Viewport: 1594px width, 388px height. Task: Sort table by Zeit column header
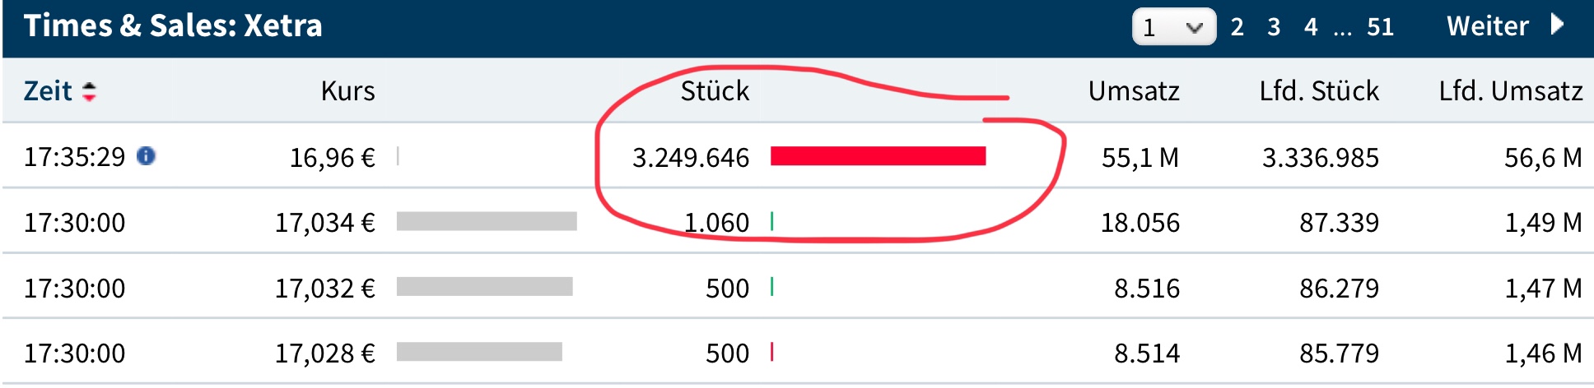tap(48, 91)
